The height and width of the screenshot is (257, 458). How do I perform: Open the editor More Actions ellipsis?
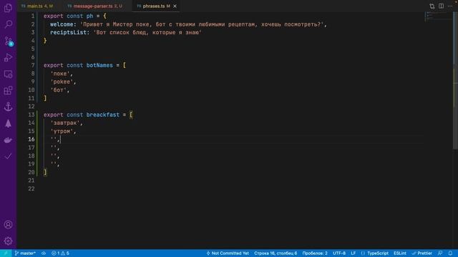(450, 6)
